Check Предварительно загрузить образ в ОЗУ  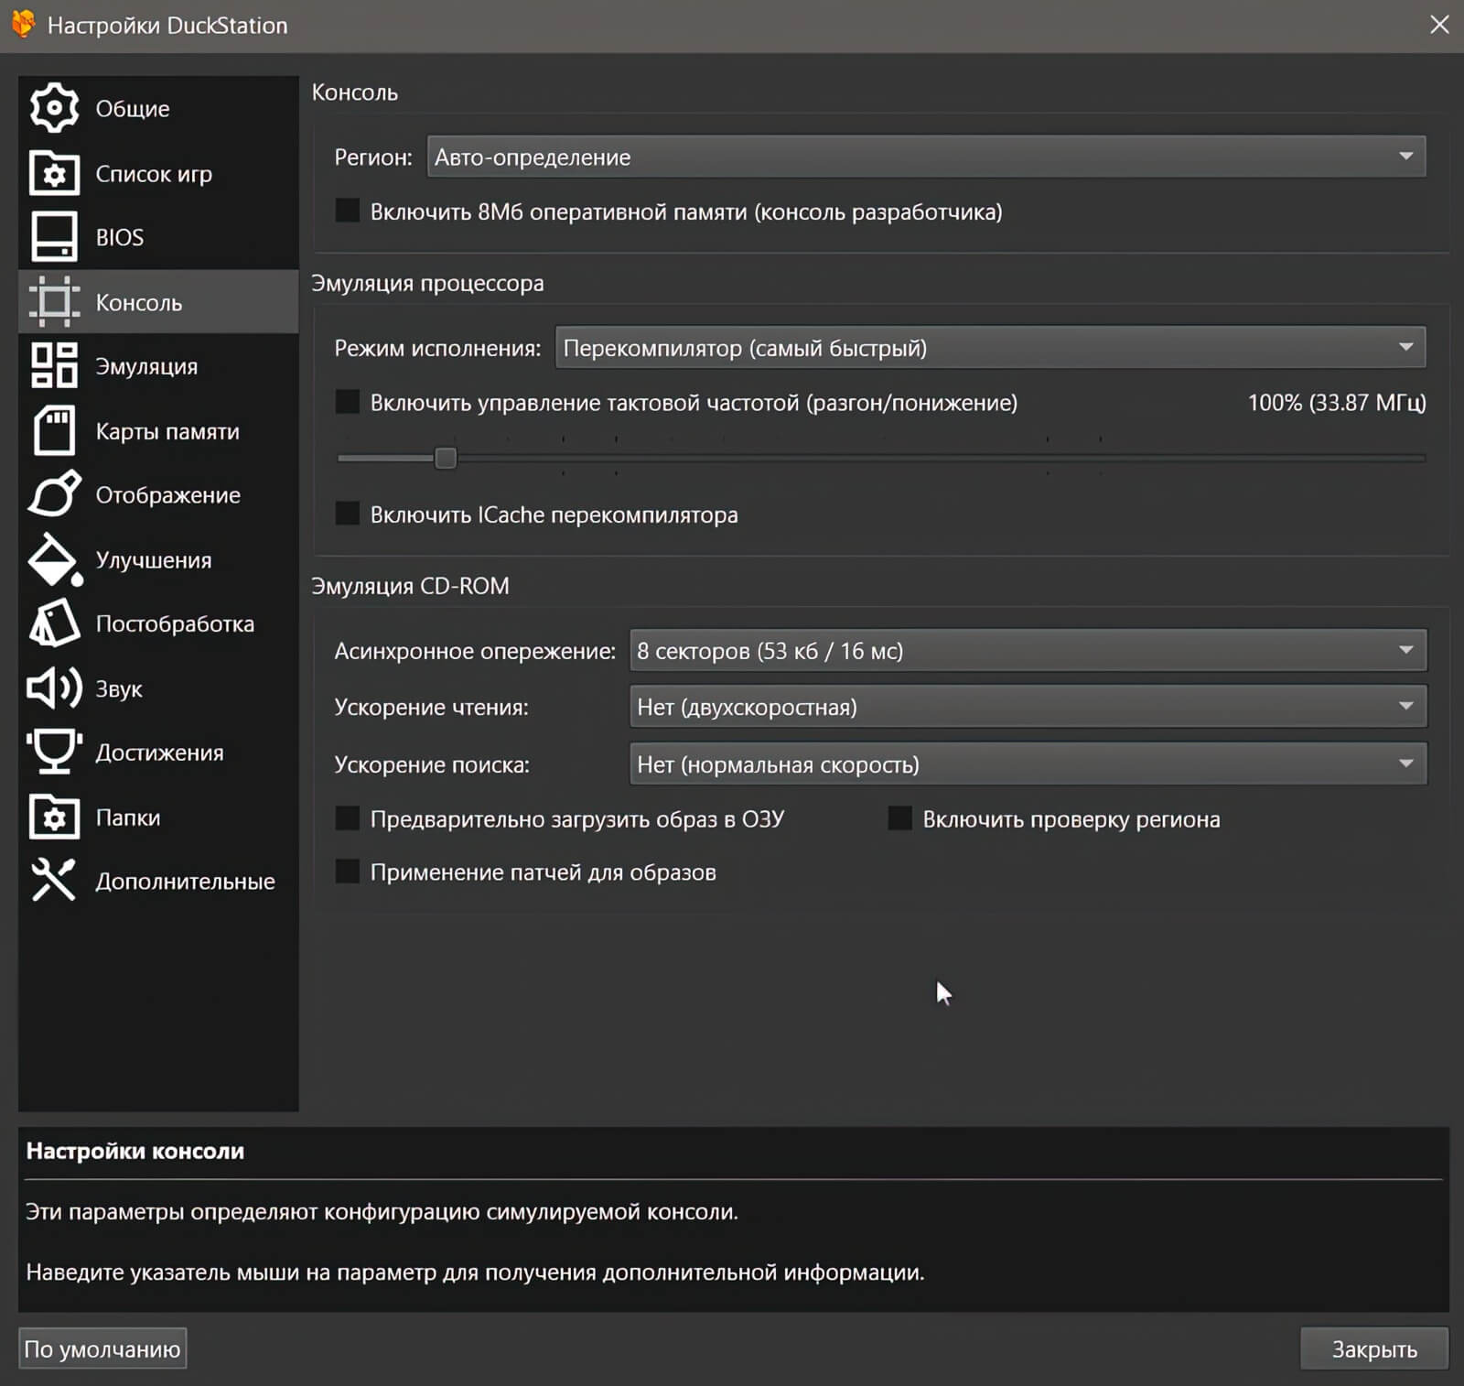pos(347,818)
